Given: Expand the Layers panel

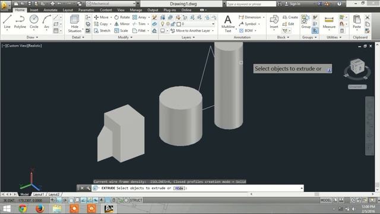Looking at the screenshot, I should point(188,37).
